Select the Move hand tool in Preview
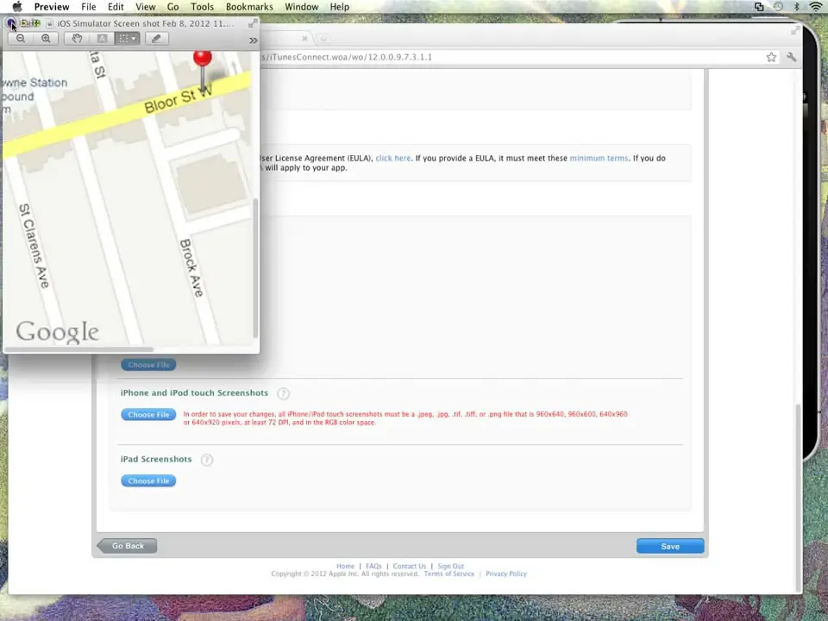 pyautogui.click(x=77, y=39)
